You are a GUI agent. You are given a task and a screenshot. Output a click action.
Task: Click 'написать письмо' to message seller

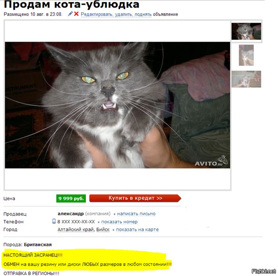(x=136, y=214)
